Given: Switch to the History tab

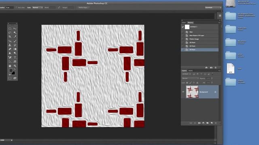Looking at the screenshot, I should coord(190,23).
